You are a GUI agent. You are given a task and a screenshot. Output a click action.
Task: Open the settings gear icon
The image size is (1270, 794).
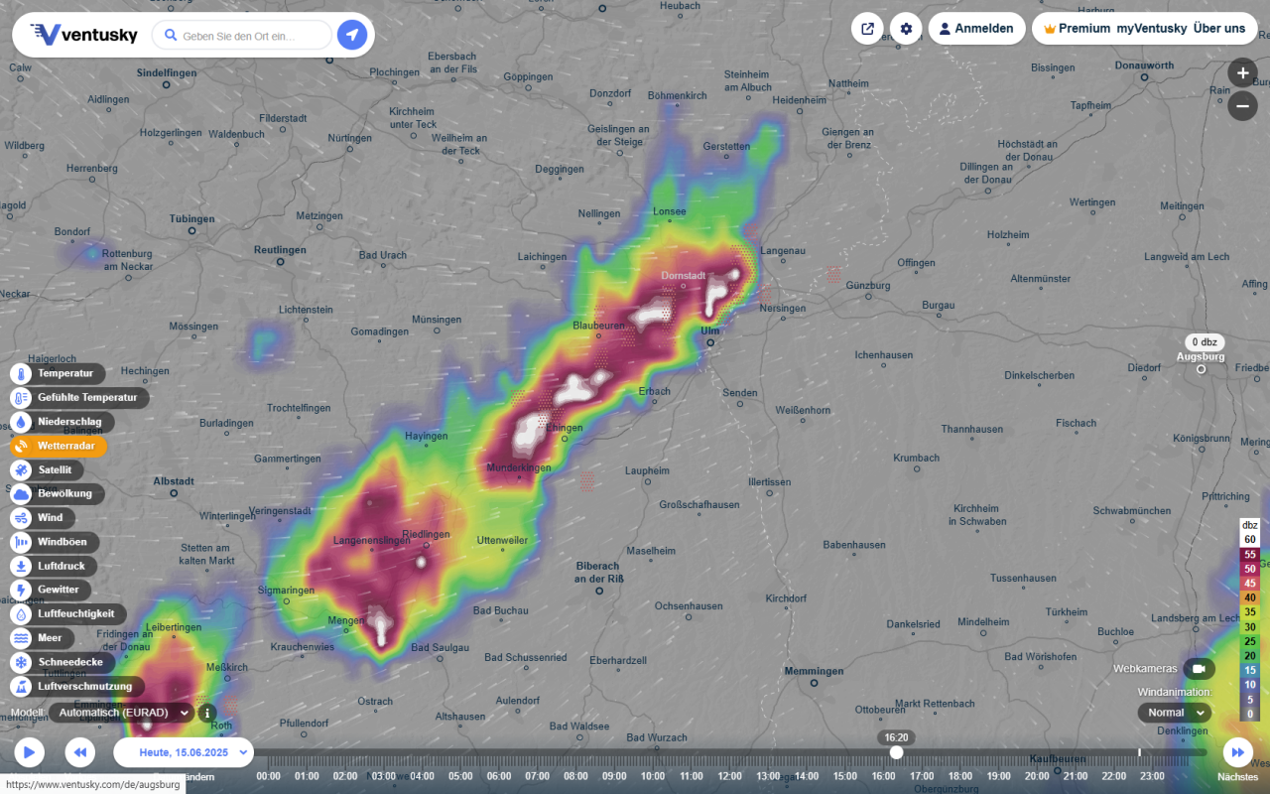pos(906,29)
